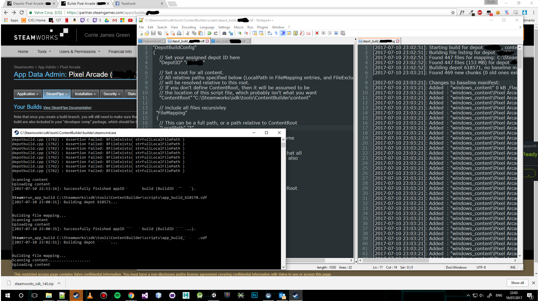Reload the Chrome page

tap(22, 12)
